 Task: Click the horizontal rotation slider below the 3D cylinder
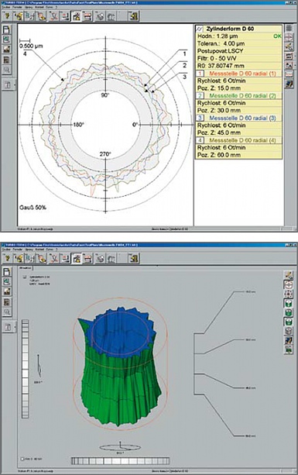click(x=120, y=461)
